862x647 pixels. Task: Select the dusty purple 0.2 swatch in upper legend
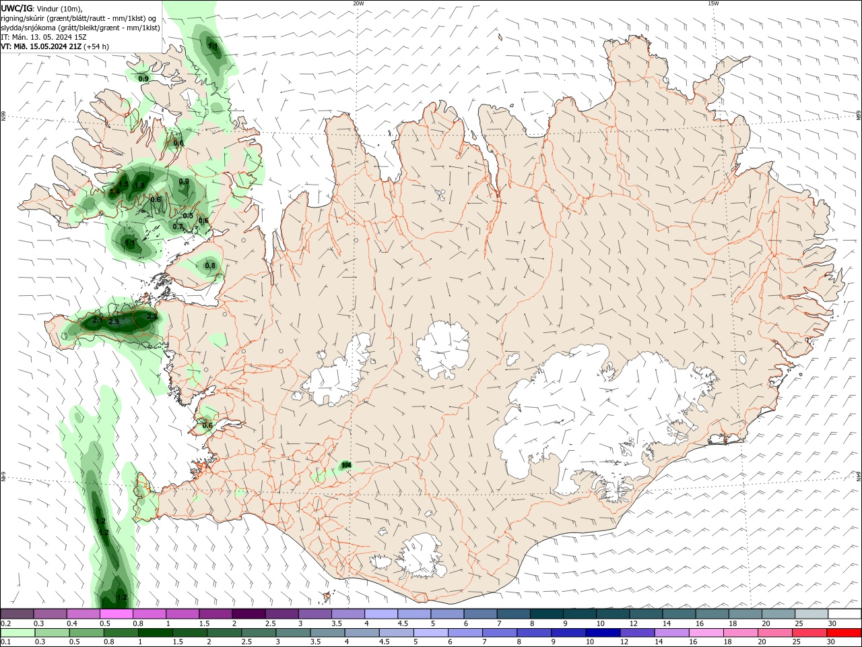[x=18, y=614]
